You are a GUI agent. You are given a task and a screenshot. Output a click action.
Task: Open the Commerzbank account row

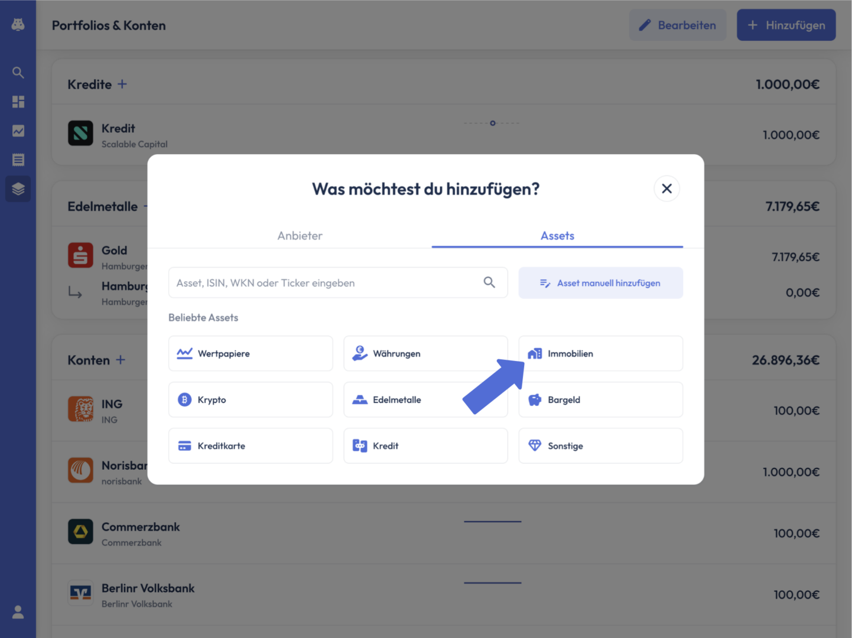444,533
